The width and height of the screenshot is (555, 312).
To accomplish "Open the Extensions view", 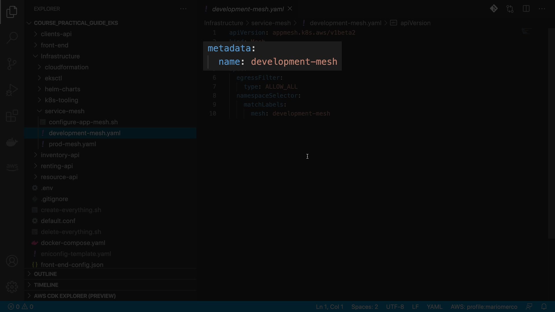I will [x=12, y=116].
